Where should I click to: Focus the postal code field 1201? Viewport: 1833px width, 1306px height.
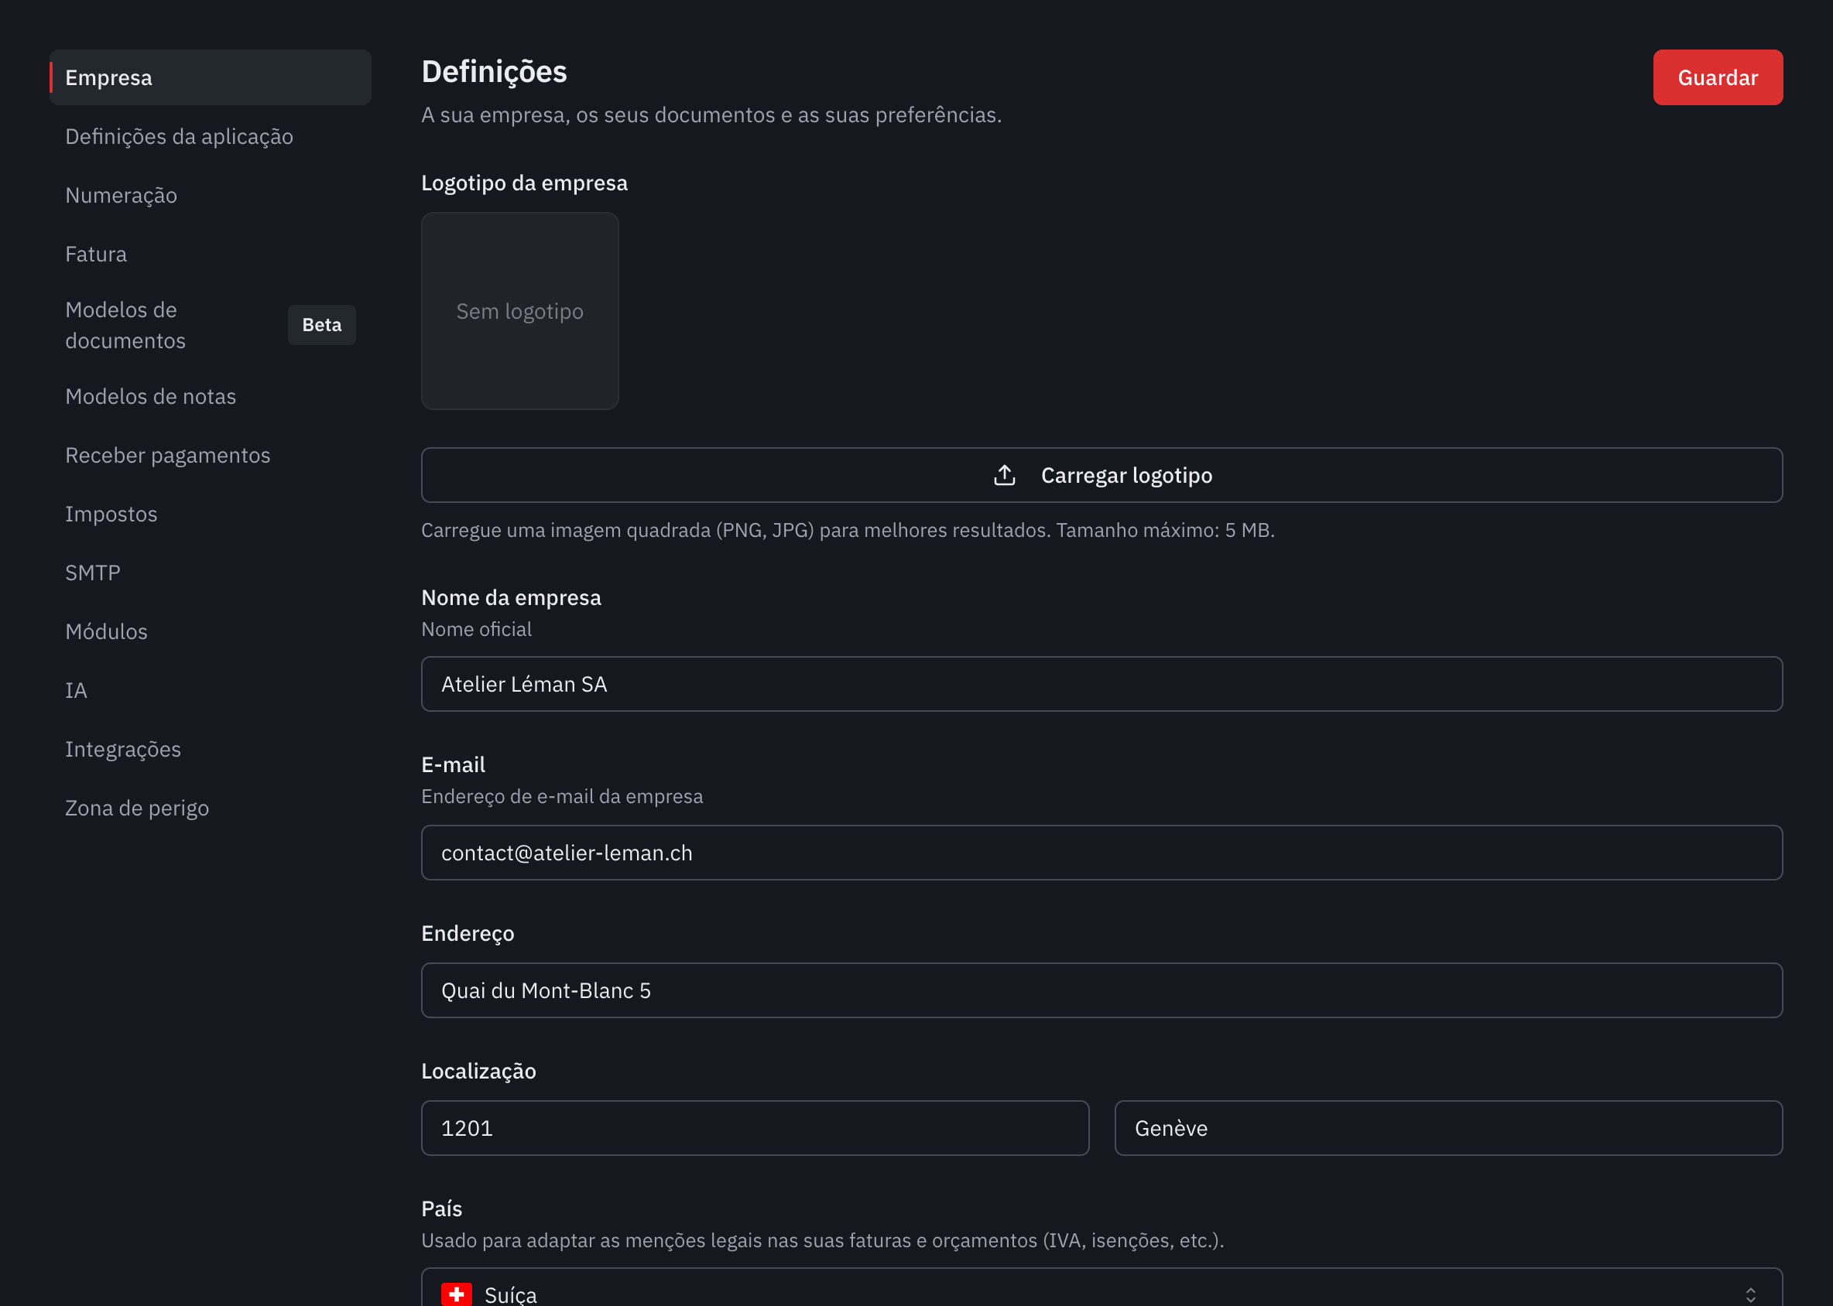tap(755, 1127)
